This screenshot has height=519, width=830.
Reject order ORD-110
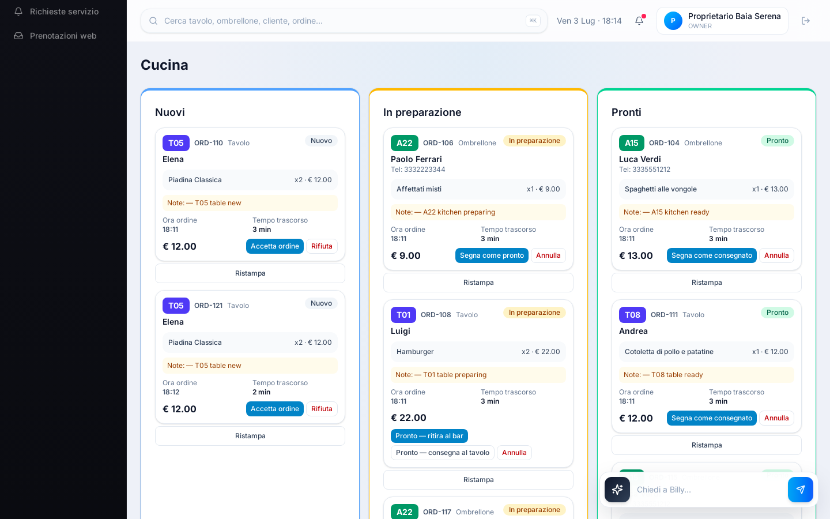[322, 246]
